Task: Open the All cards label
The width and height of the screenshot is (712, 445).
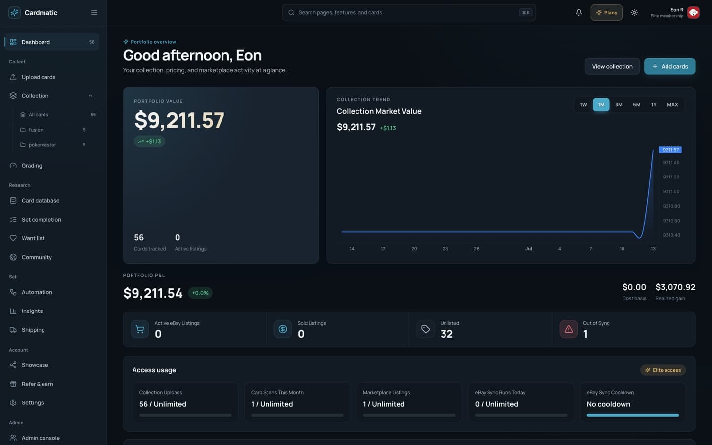Action: (x=39, y=115)
